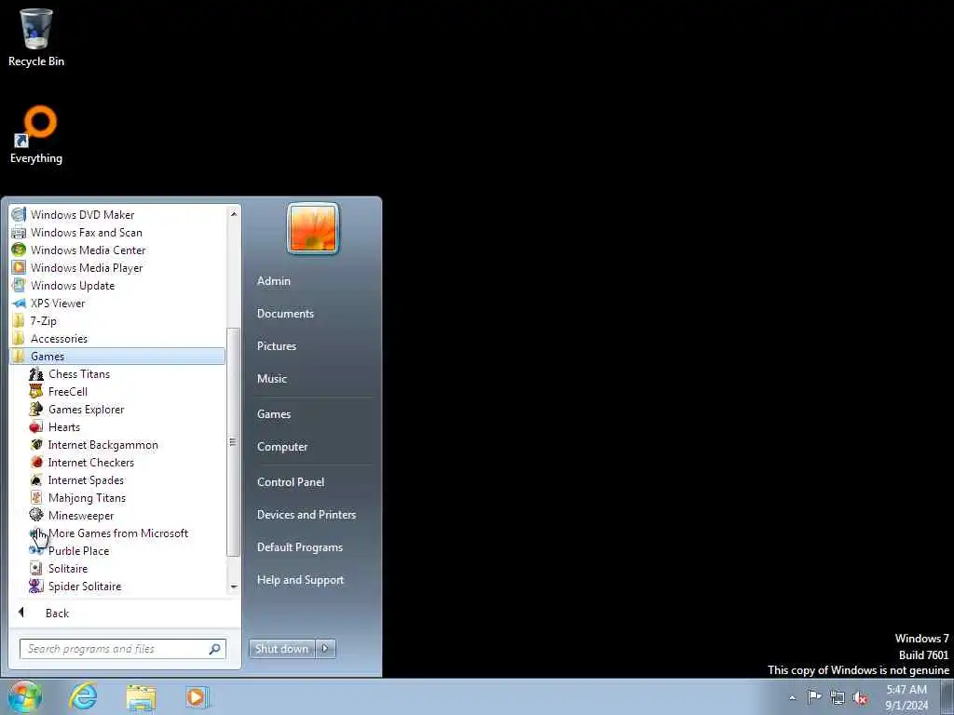Open the Admin personal folder
954x715 pixels.
pos(274,281)
